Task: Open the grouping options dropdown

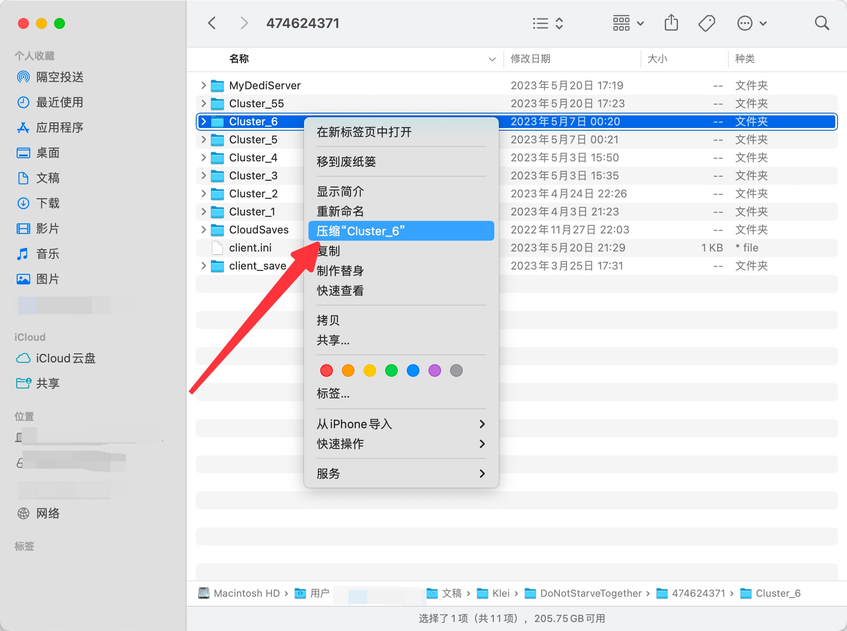Action: pyautogui.click(x=628, y=23)
